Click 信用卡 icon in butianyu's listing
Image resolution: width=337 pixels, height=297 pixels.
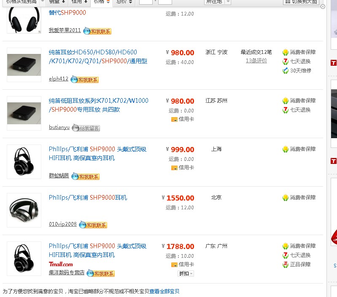pyautogui.click(x=174, y=120)
